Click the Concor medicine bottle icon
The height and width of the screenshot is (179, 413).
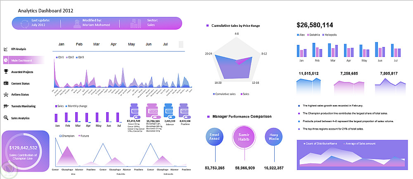135,111
